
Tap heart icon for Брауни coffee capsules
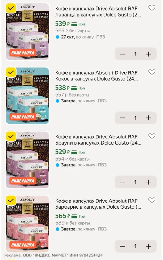pos(152,136)
